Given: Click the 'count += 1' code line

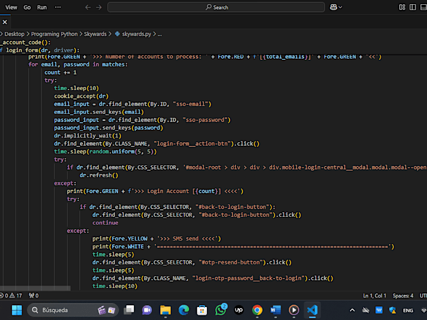Looking at the screenshot, I should (60, 73).
